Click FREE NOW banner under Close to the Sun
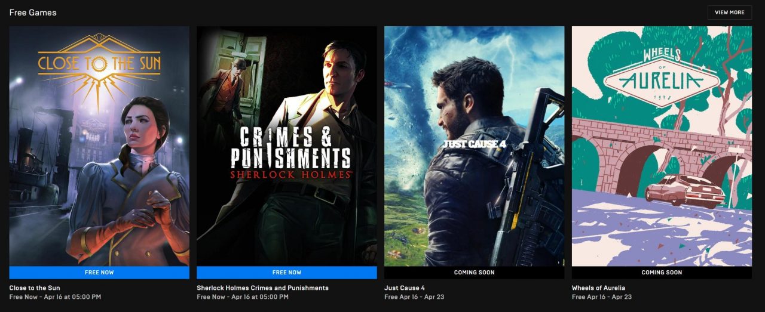Viewport: 765px width, 312px height. coord(99,273)
